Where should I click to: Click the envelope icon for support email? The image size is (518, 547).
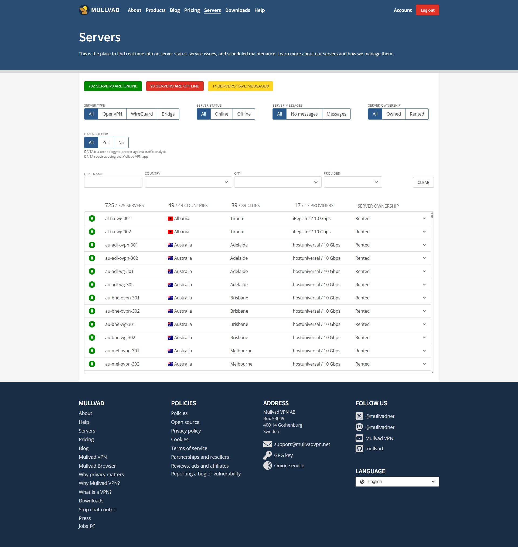coord(267,444)
